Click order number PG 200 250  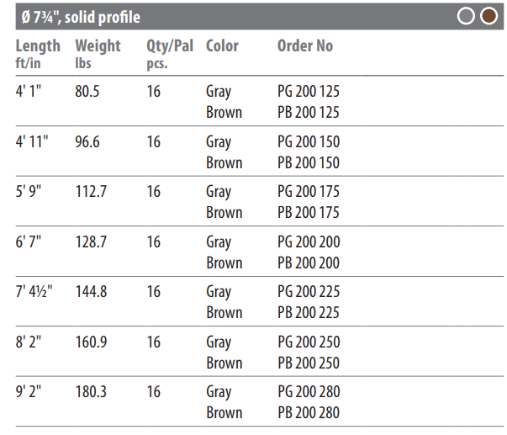tap(309, 342)
